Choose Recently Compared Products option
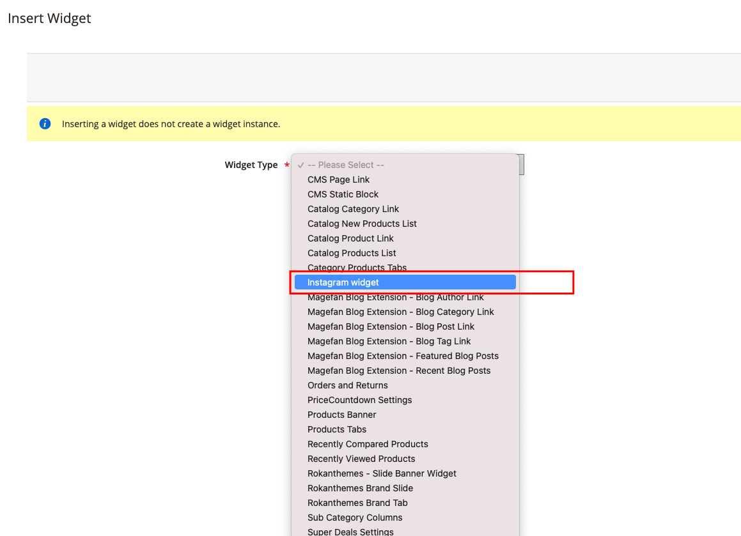 (405, 443)
